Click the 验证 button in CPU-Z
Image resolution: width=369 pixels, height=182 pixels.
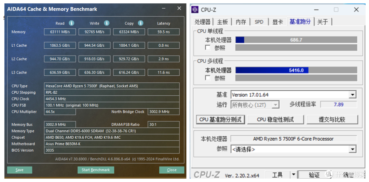(314, 175)
